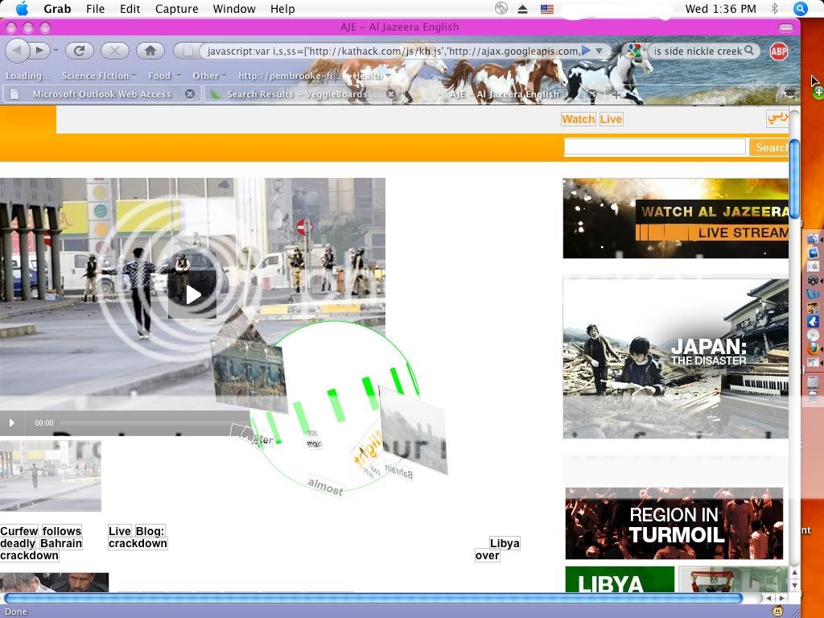The image size is (824, 618).
Task: Click the vertical scrollbar thumb
Action: click(x=794, y=179)
